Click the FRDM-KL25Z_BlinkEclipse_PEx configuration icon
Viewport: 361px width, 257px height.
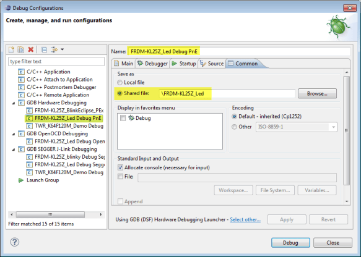[29, 111]
